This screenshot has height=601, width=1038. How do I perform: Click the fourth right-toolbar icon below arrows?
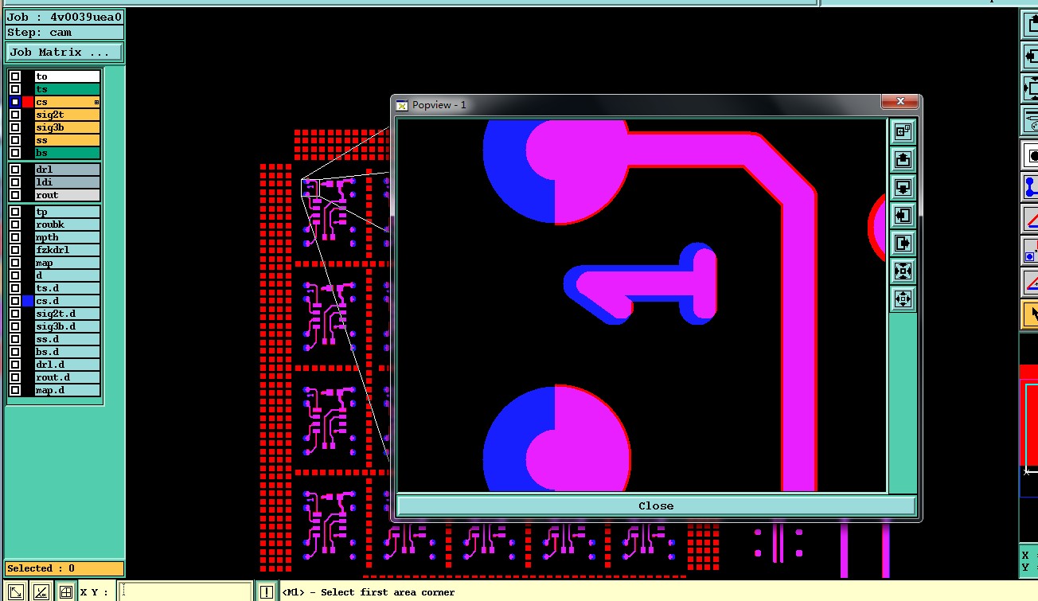click(1029, 121)
